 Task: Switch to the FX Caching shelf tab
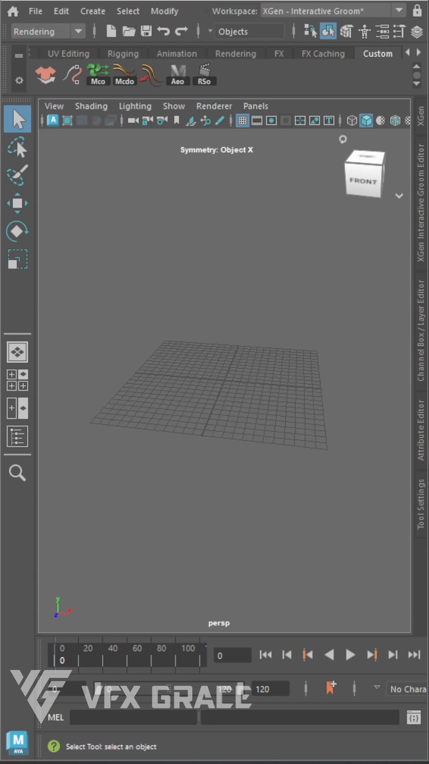[323, 54]
